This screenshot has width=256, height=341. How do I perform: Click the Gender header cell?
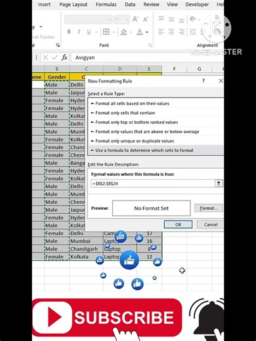tap(57, 77)
